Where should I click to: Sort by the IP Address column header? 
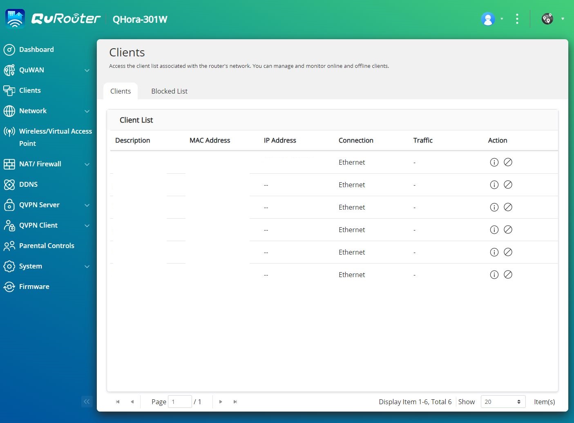280,140
